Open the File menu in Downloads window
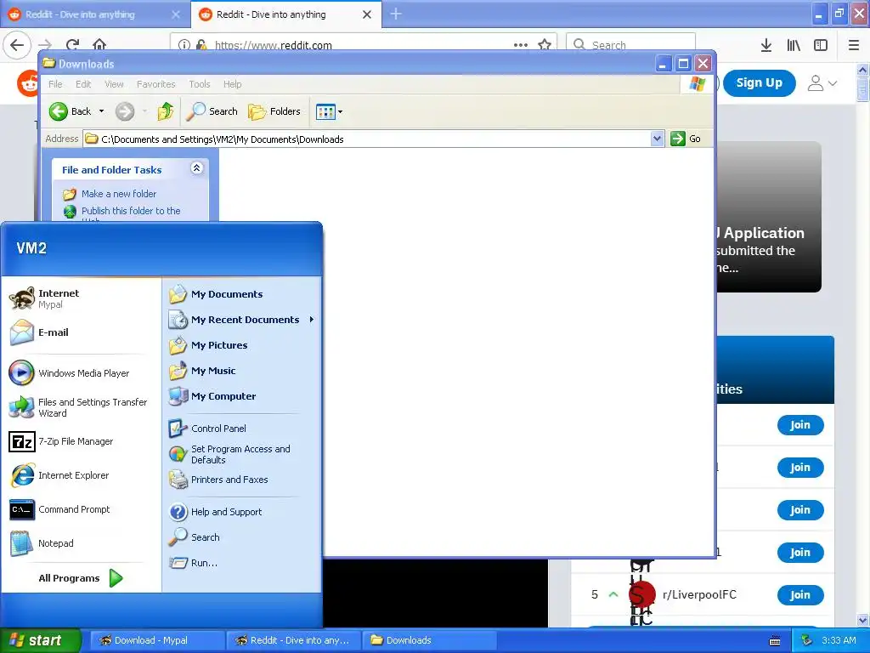This screenshot has width=870, height=653. click(x=55, y=84)
